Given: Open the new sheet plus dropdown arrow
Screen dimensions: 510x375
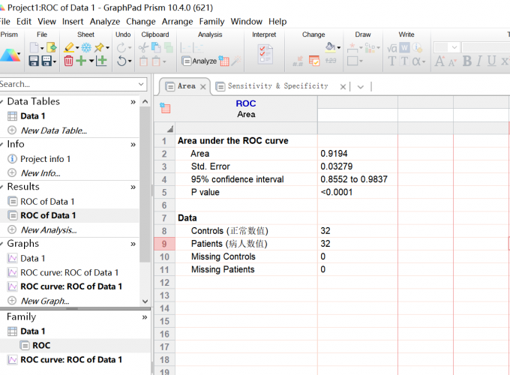Looking at the screenshot, I should (x=91, y=61).
